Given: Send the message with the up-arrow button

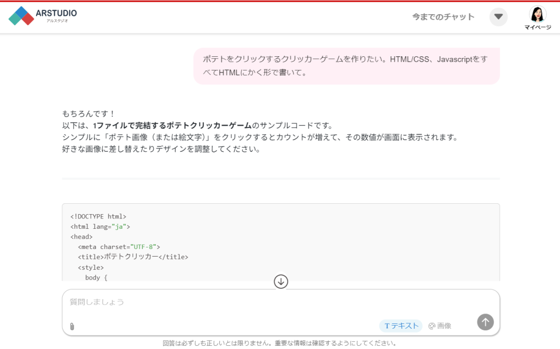Looking at the screenshot, I should click(x=485, y=322).
